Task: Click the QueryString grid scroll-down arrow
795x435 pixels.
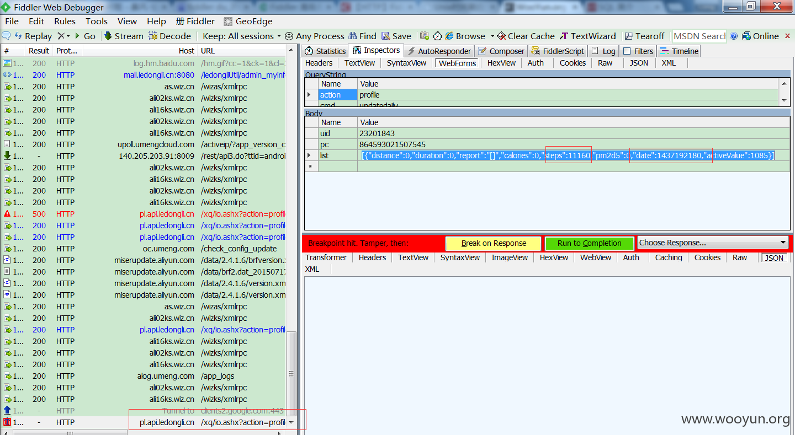Action: pos(784,100)
